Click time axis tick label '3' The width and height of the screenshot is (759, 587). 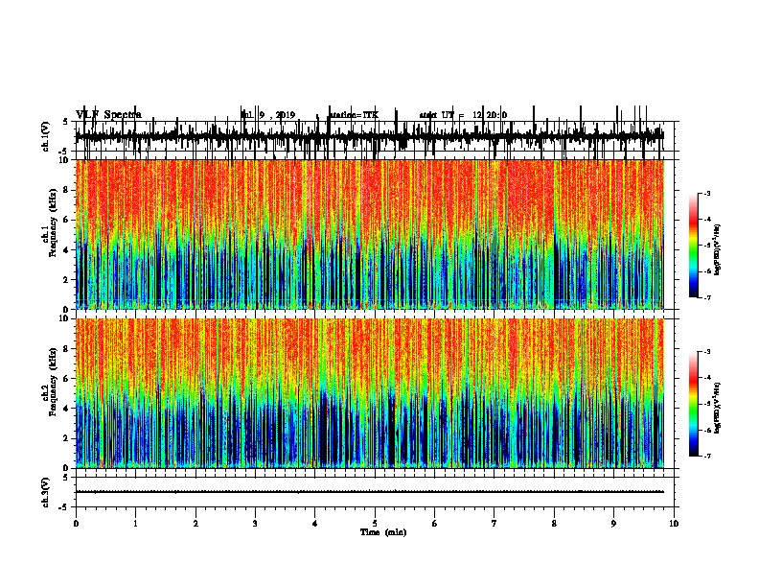click(x=255, y=524)
